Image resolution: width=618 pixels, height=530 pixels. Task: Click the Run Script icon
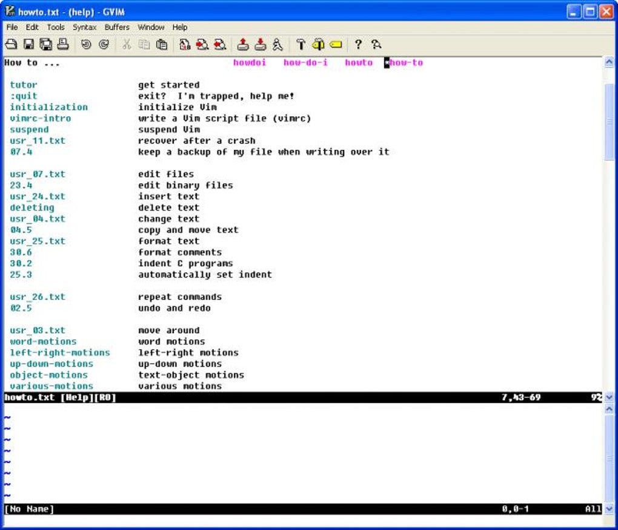pos(277,44)
